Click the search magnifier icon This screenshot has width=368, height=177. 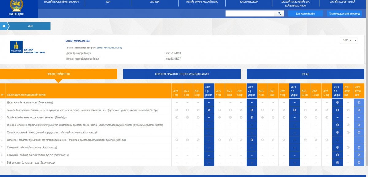coord(279,13)
